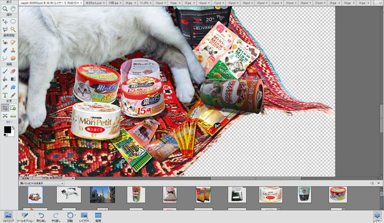Switch to the 13.psd tab
Screen dimensions: 384x223
[x=161, y=3]
